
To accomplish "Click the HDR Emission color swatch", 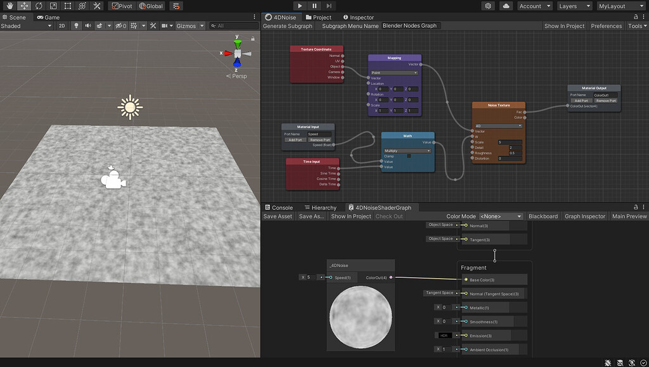I will [444, 335].
